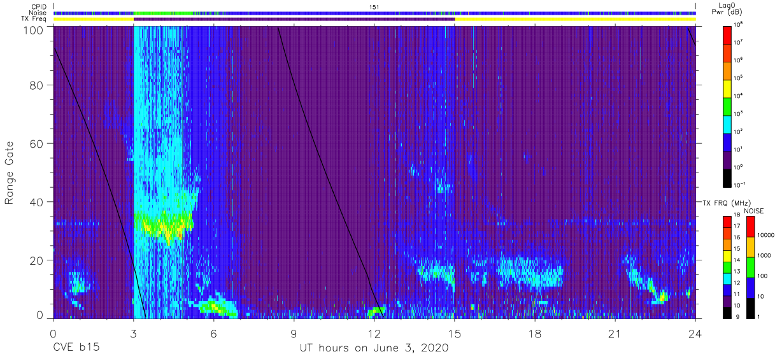The height and width of the screenshot is (361, 782).
Task: Pick the red segment of the NOISE colorbar
Action: click(x=750, y=226)
